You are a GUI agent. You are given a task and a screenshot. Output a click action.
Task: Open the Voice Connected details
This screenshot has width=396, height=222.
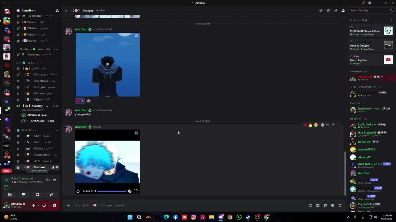(x=22, y=179)
